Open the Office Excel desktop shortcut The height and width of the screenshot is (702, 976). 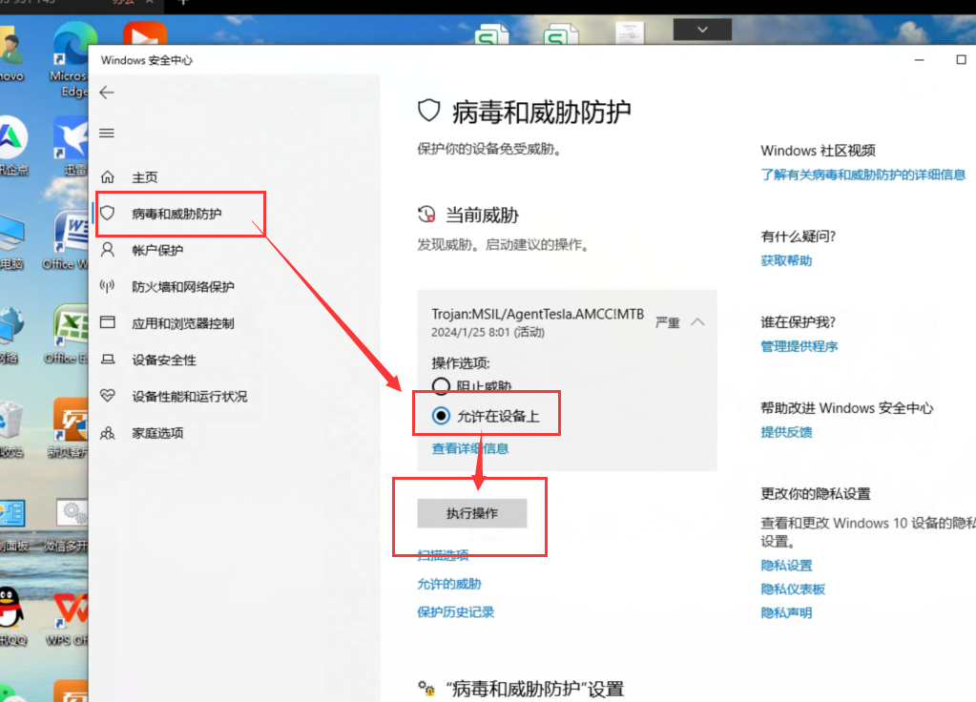point(67,334)
